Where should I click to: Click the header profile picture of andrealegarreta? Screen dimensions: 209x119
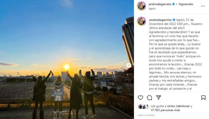(x=141, y=6)
